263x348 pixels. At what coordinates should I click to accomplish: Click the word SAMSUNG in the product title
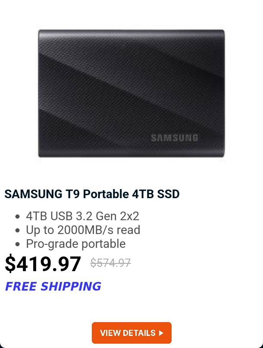tap(34, 194)
